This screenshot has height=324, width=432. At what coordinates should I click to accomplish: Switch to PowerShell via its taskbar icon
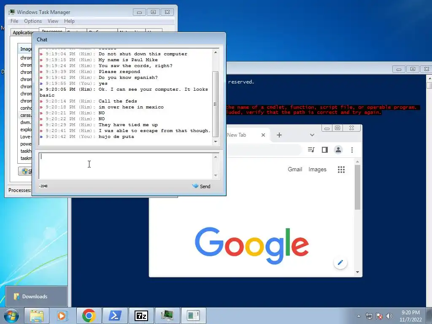point(115,316)
